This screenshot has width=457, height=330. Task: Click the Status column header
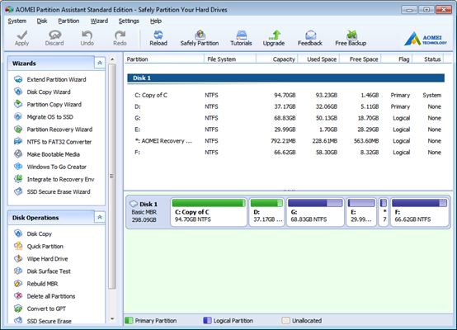click(428, 59)
